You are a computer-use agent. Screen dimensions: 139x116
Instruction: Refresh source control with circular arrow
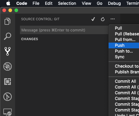click(x=103, y=19)
